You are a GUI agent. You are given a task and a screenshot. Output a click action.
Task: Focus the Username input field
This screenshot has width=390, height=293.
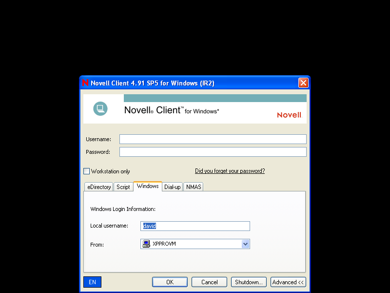[213, 139]
